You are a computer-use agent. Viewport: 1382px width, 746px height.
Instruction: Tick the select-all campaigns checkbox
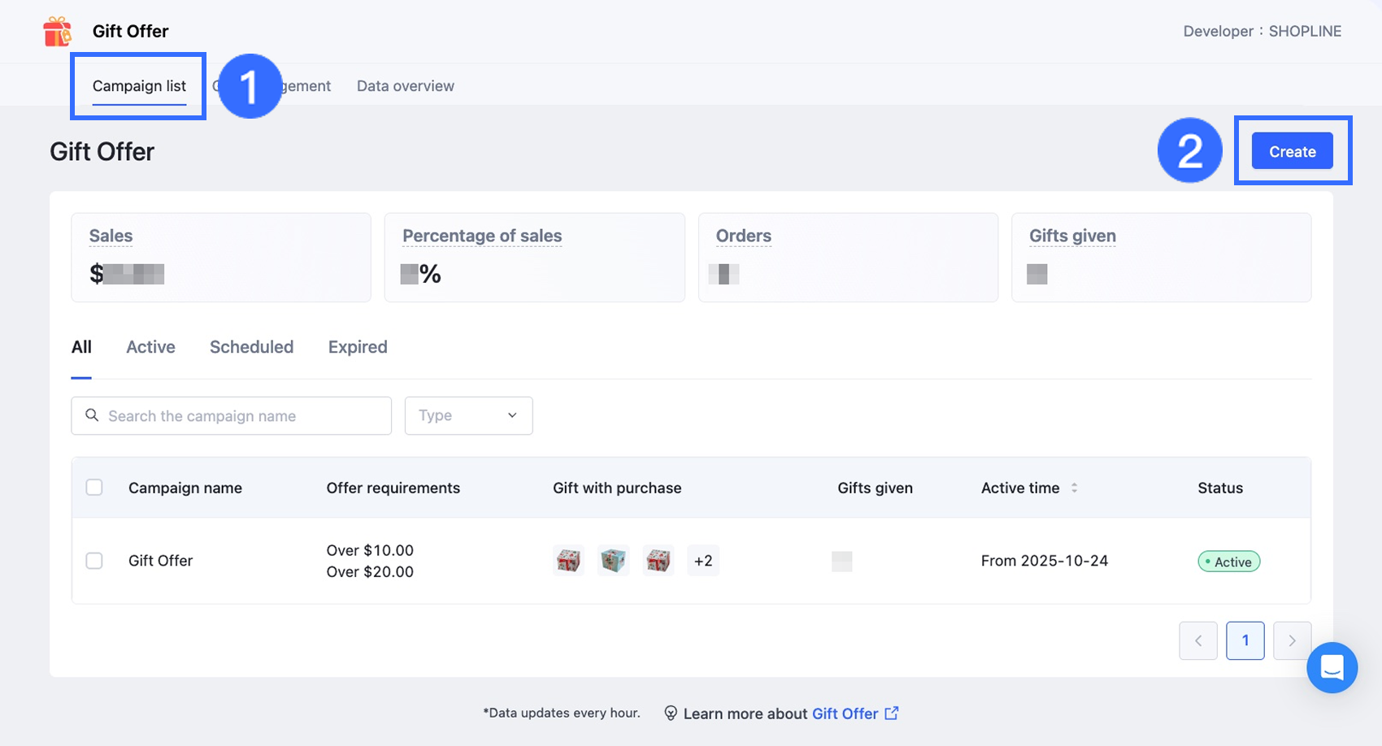94,488
